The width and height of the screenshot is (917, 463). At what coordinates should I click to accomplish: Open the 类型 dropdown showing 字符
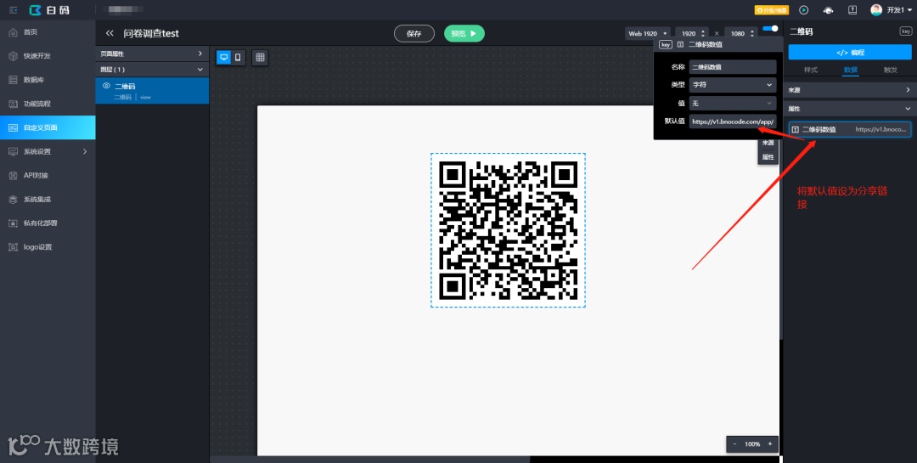733,85
